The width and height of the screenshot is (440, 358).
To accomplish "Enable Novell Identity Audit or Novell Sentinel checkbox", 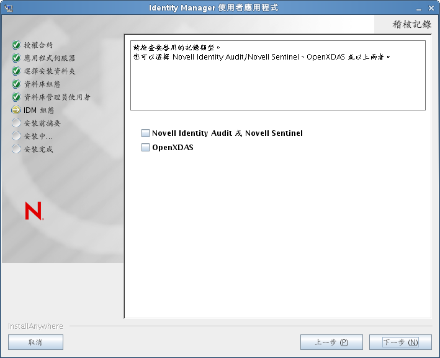I will [145, 133].
